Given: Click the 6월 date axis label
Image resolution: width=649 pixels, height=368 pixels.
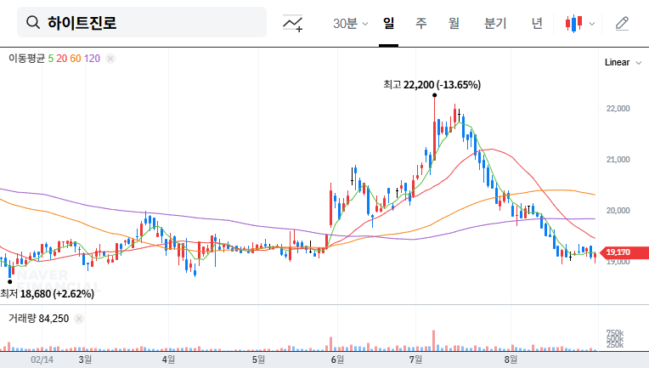Looking at the screenshot, I should (337, 360).
